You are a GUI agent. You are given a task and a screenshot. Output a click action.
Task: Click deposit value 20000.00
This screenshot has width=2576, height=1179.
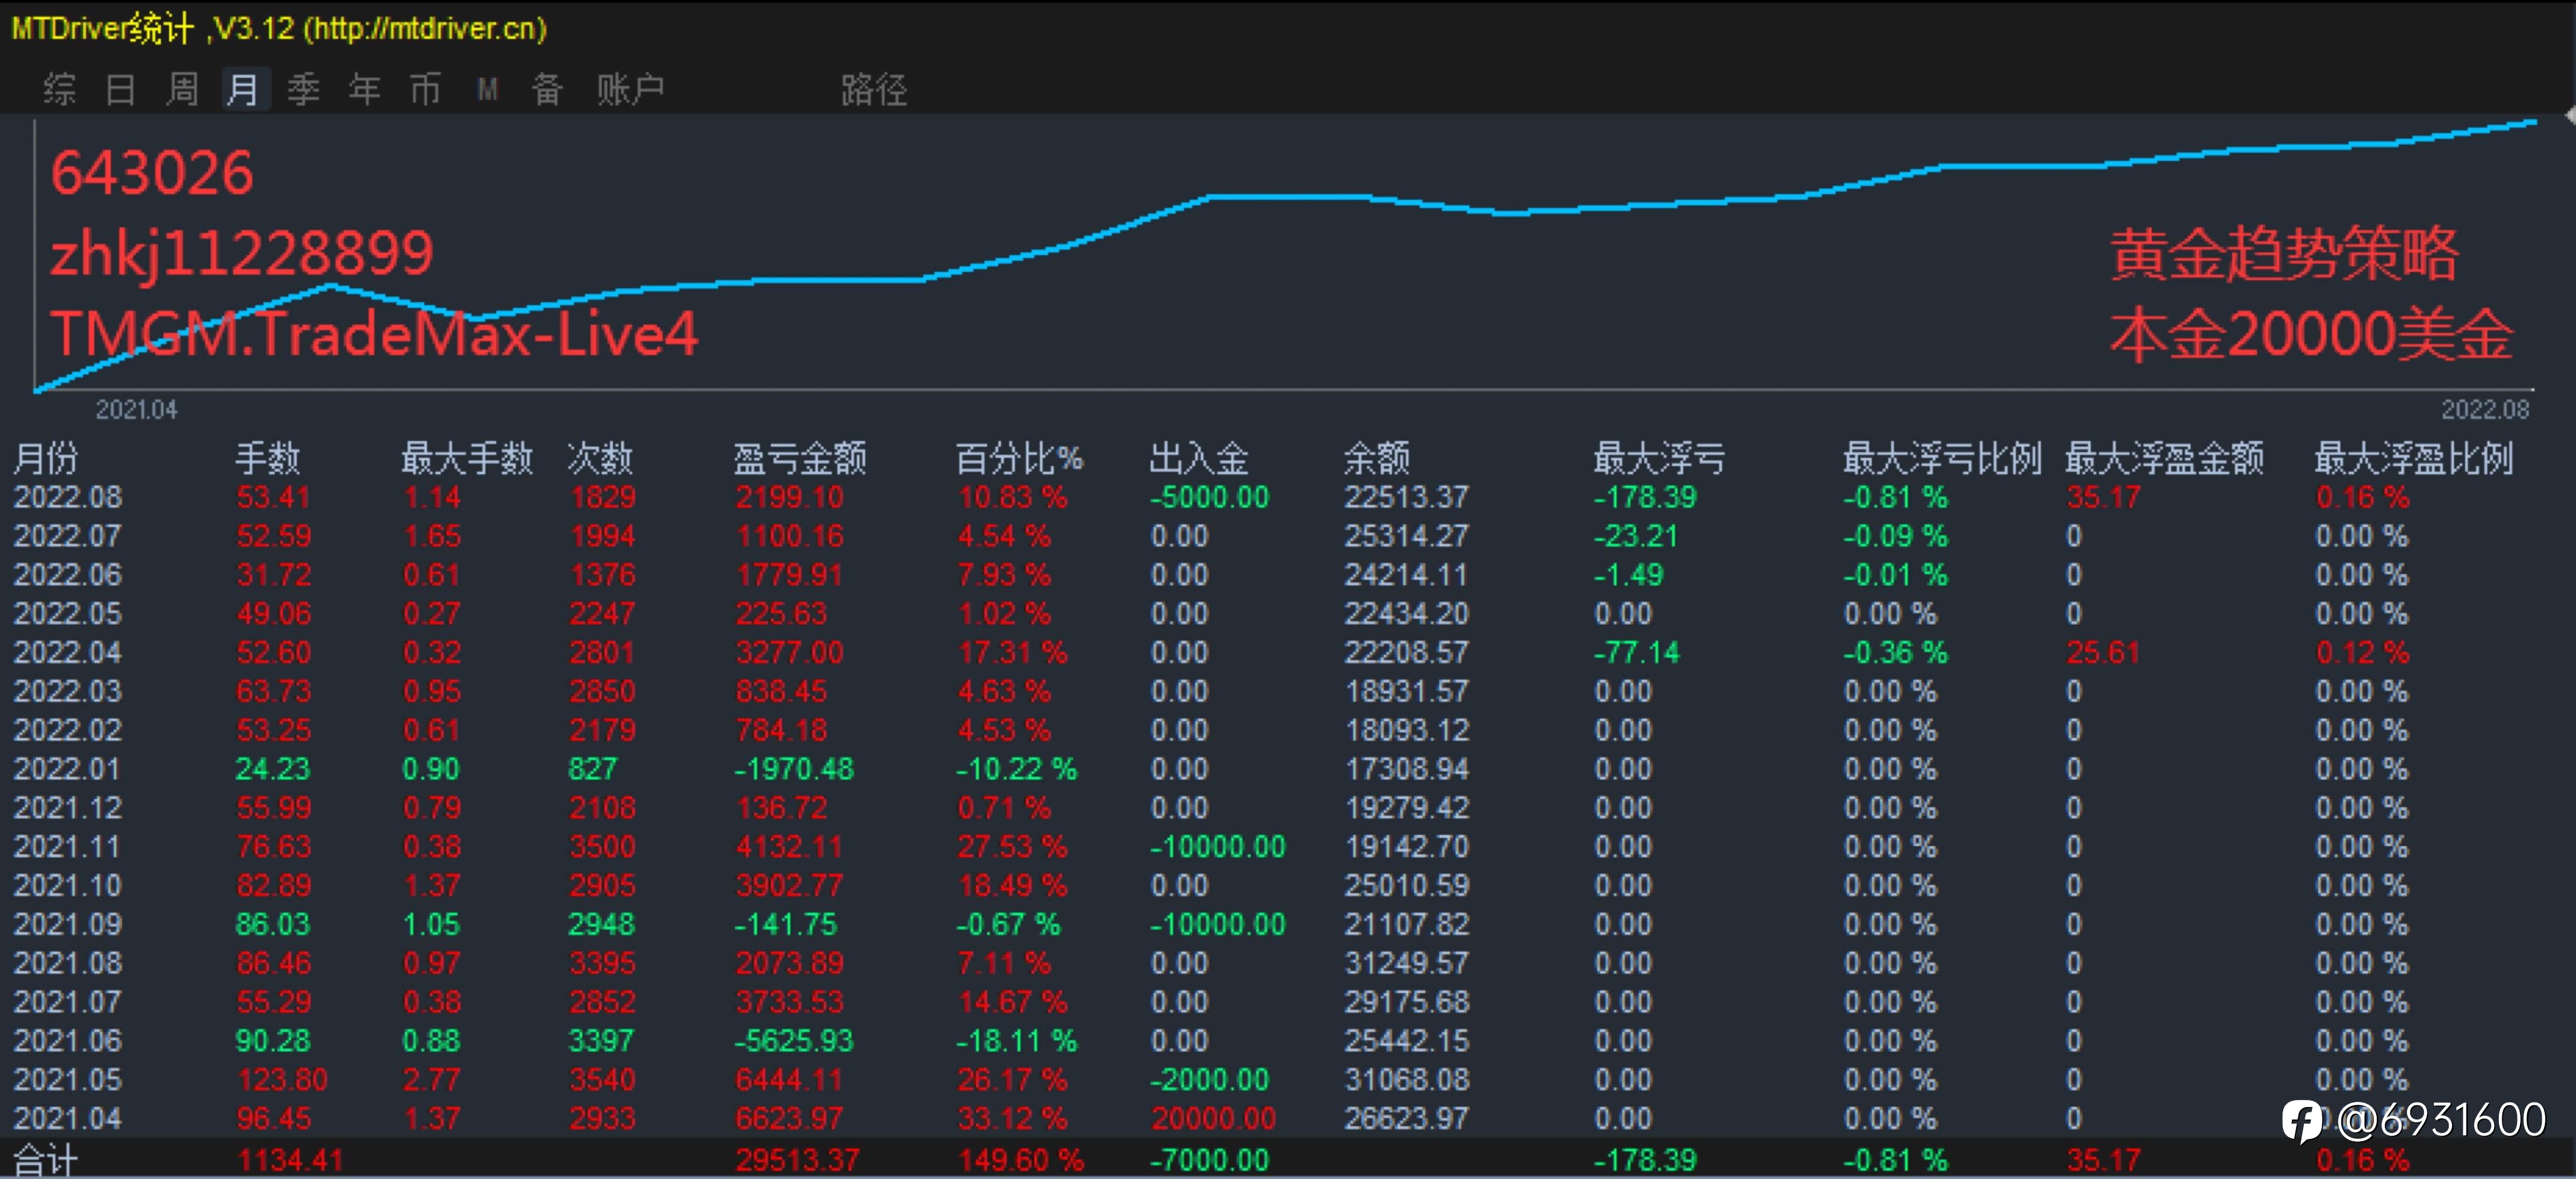[1213, 1118]
